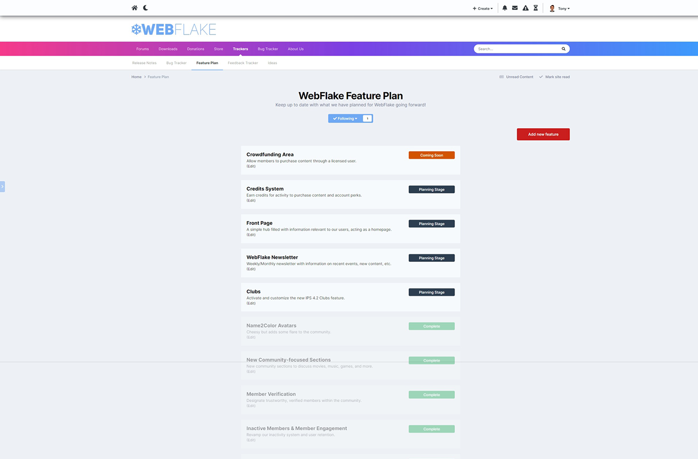Screen dimensions: 698x459
Task: Click the warning triangle reports icon
Action: click(x=526, y=8)
